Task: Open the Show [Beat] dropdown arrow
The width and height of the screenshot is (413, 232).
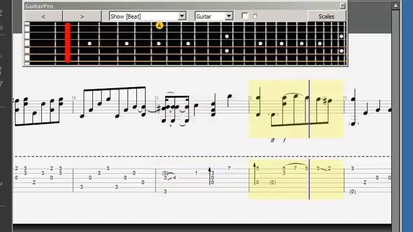Action: coord(182,16)
